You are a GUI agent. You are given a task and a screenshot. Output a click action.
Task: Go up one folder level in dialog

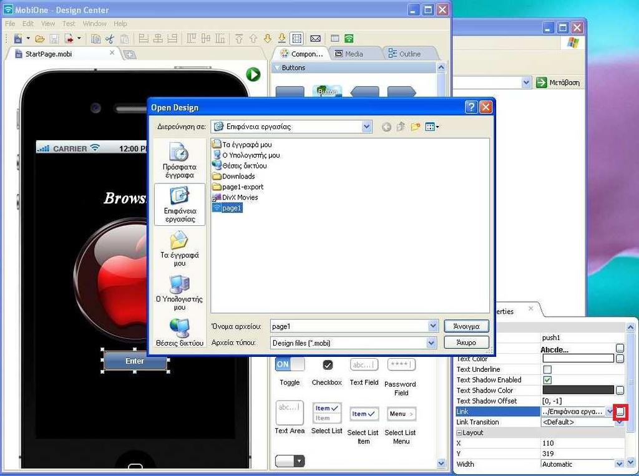coord(401,127)
